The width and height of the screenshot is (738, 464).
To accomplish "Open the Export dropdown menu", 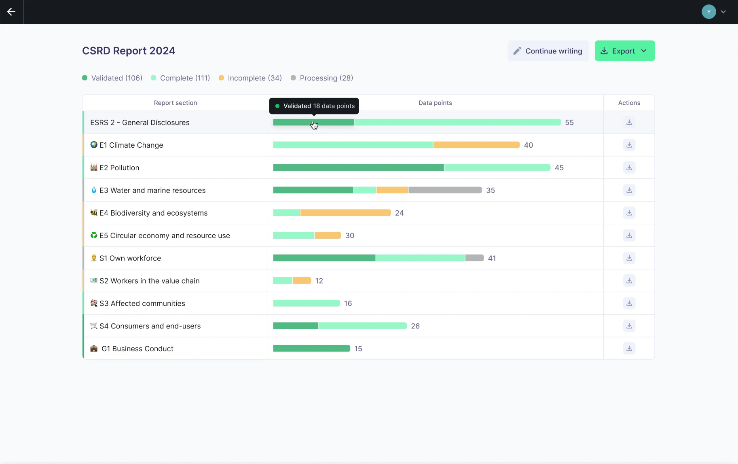I will pyautogui.click(x=624, y=51).
